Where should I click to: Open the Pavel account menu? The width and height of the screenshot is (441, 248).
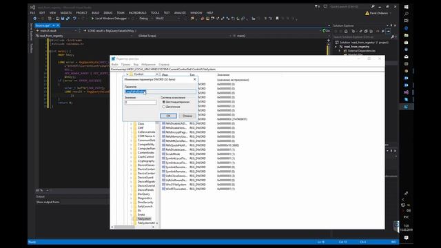[x=378, y=13]
